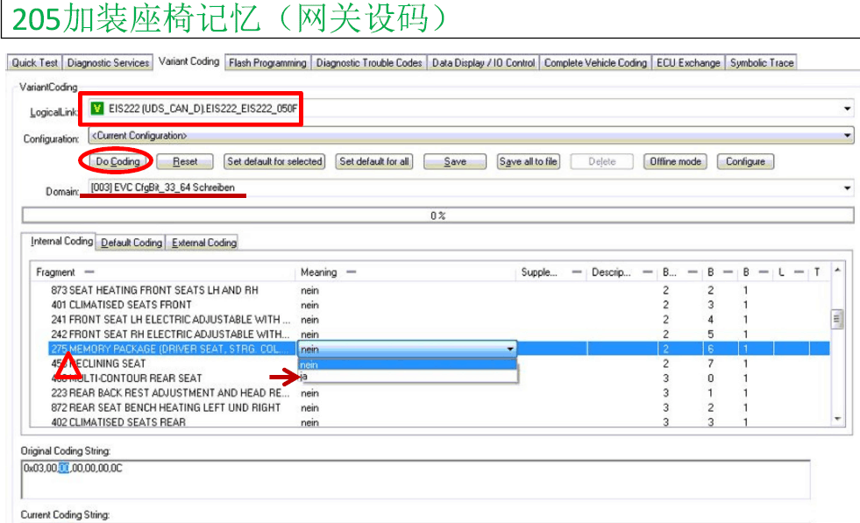Click the scroll-up arrow of fragment list
Screen dimensions: 860x523
tap(837, 271)
